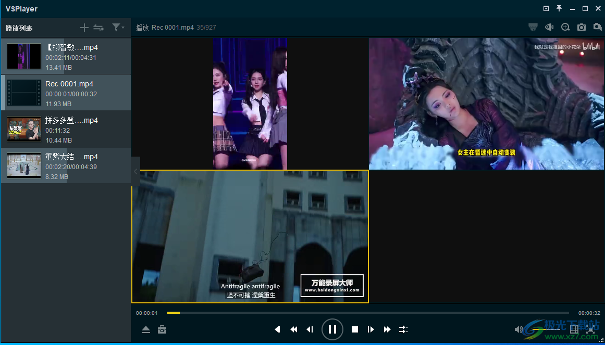Collapse the playlist panel with side arrow
The image size is (605, 345).
pos(135,171)
